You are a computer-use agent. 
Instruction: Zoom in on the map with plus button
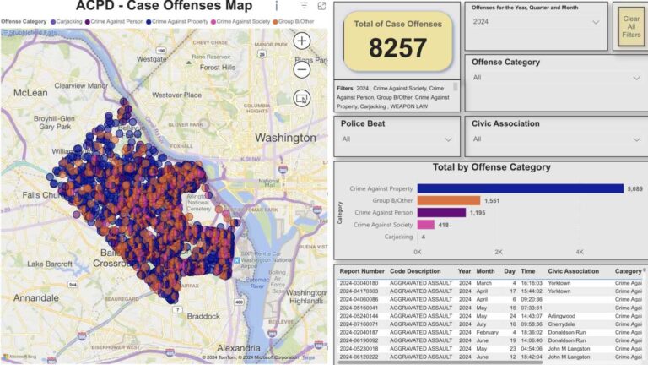[302, 41]
